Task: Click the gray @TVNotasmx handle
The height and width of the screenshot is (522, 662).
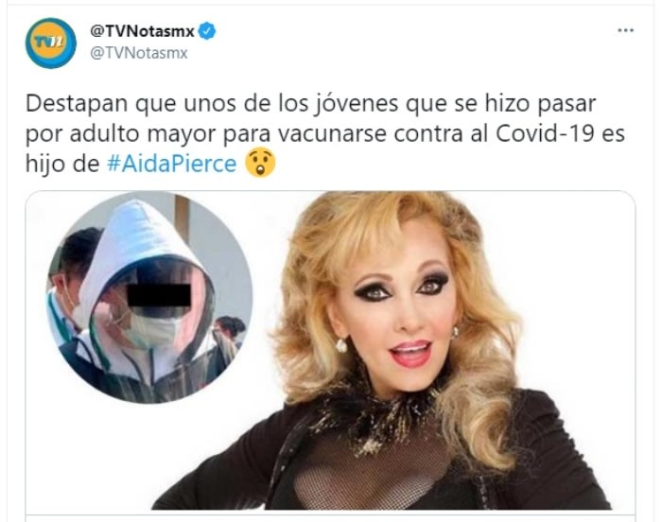Action: 139,53
